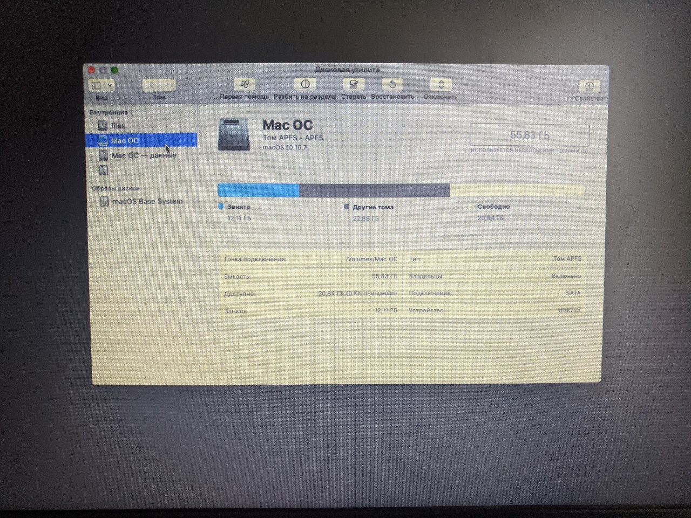The width and height of the screenshot is (691, 518).
Task: Click the 20,84 ГБ available value
Action: tap(358, 294)
